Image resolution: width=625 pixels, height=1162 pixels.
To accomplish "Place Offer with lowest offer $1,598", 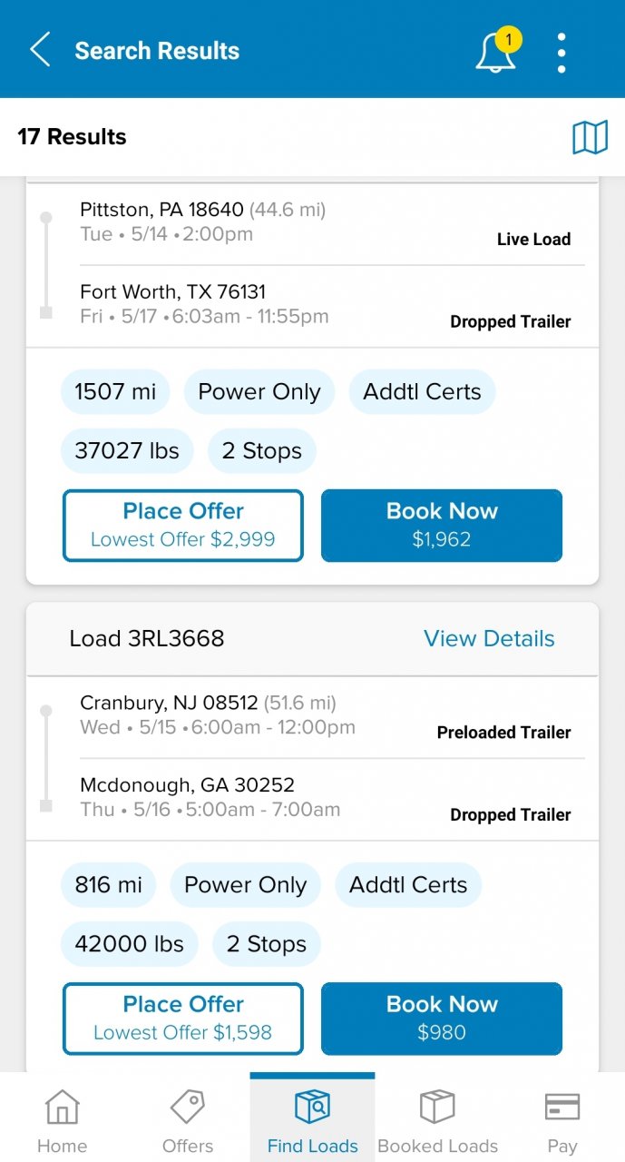I will pyautogui.click(x=183, y=1018).
